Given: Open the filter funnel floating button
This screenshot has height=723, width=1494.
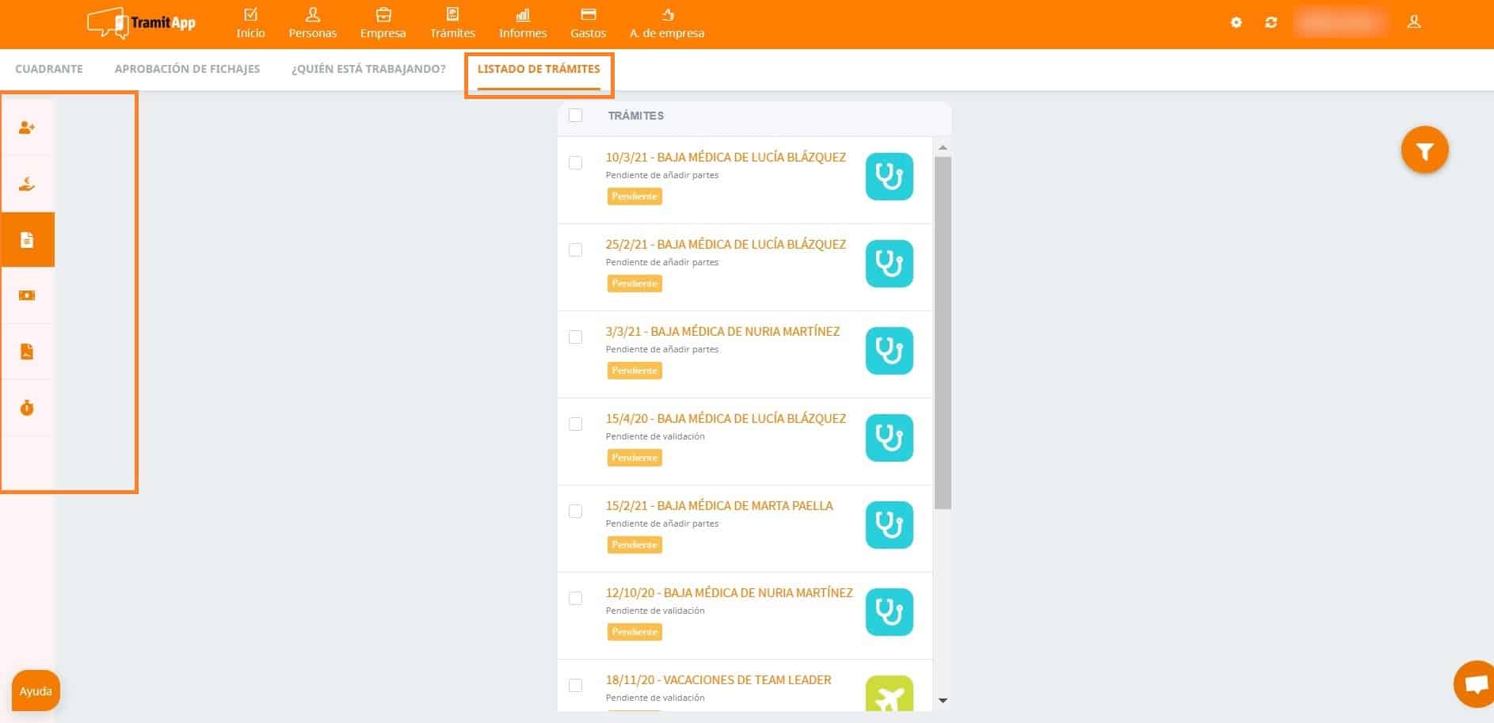Looking at the screenshot, I should click(x=1424, y=149).
